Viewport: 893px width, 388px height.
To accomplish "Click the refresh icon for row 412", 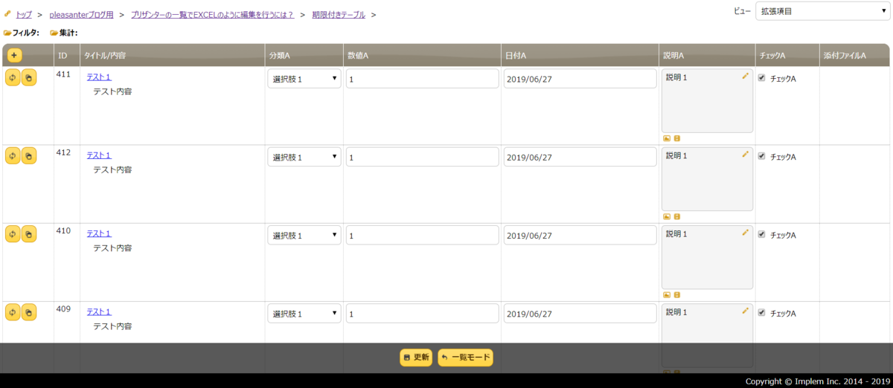I will (x=13, y=155).
